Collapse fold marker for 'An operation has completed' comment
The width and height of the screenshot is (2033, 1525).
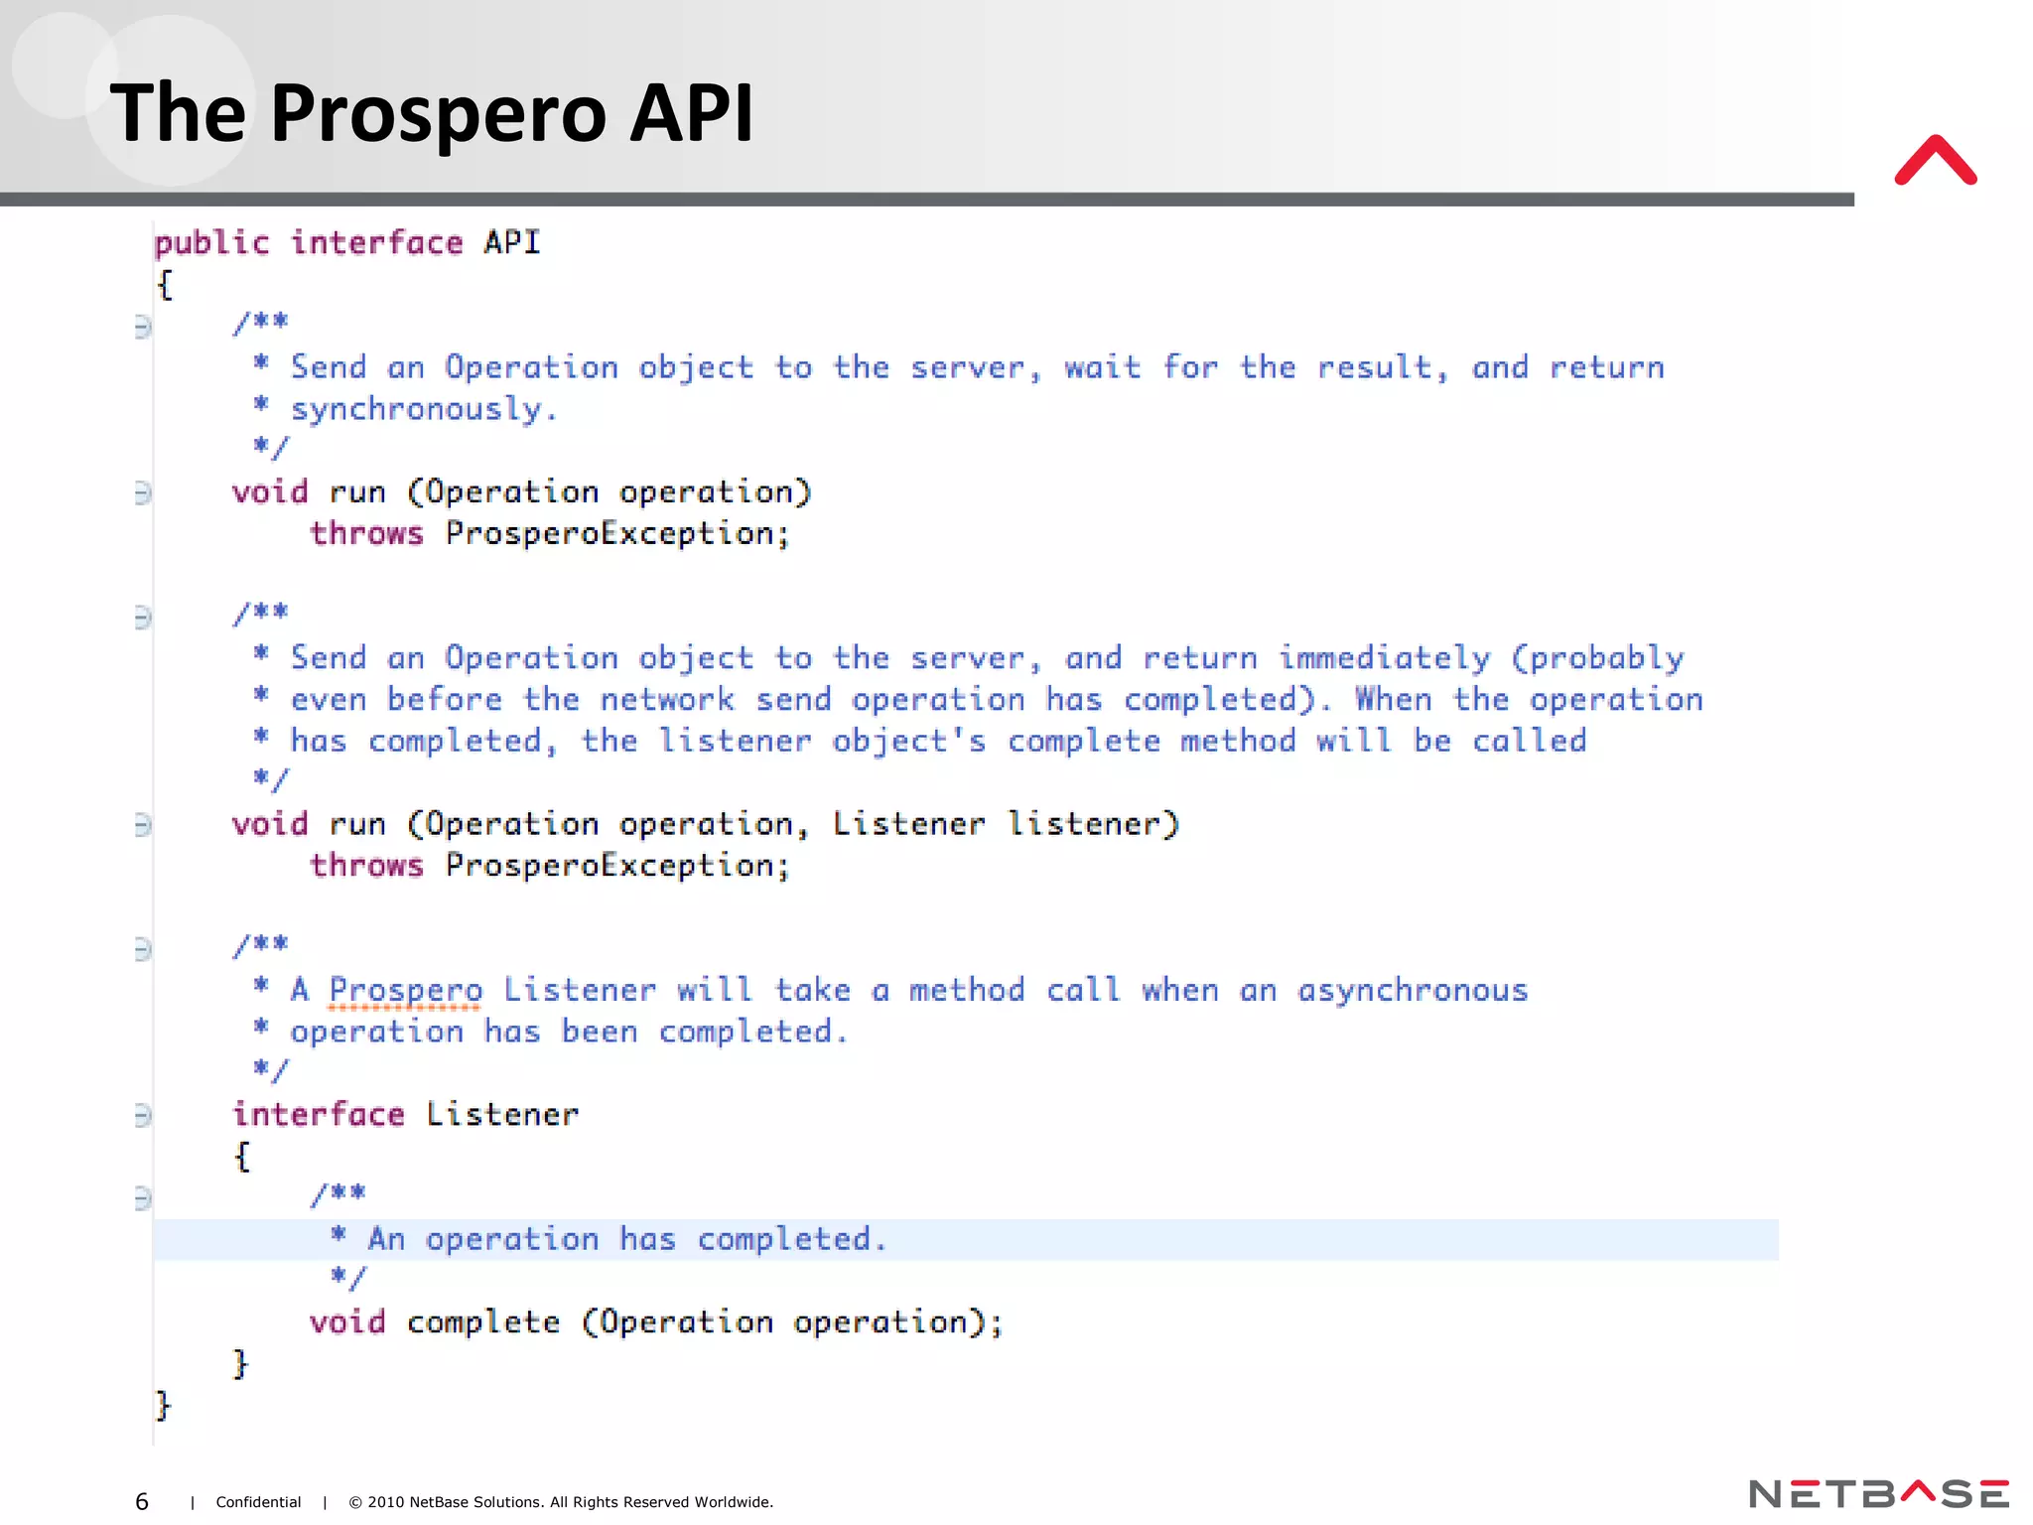(x=143, y=1199)
